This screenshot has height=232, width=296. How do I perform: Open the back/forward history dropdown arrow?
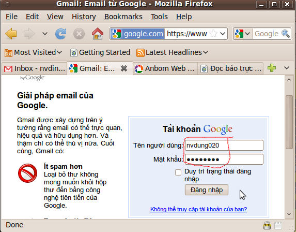[45, 34]
